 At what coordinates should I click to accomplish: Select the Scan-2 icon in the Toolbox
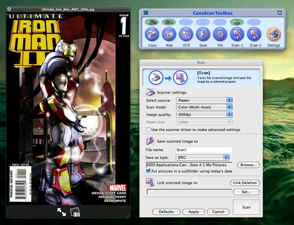pos(254,34)
